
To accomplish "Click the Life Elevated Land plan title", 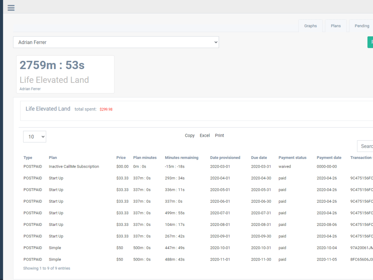I will coord(48,109).
